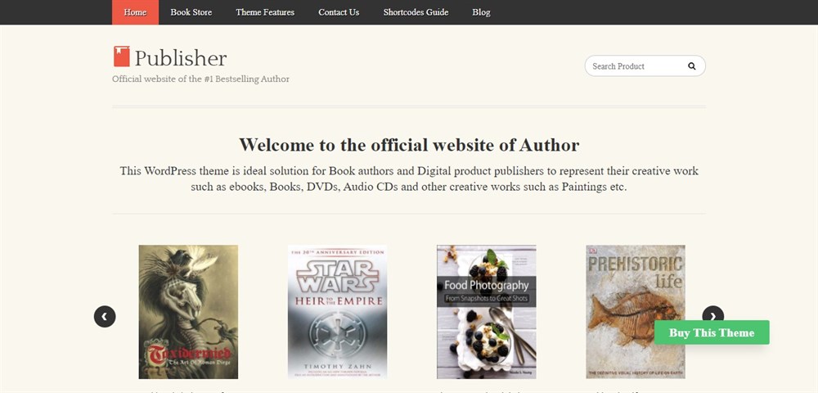Focus the Search Product field
The image size is (818, 393).
645,66
